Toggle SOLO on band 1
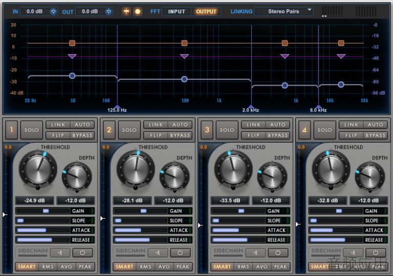Image resolution: width=393 pixels, height=276 pixels. tap(32, 130)
